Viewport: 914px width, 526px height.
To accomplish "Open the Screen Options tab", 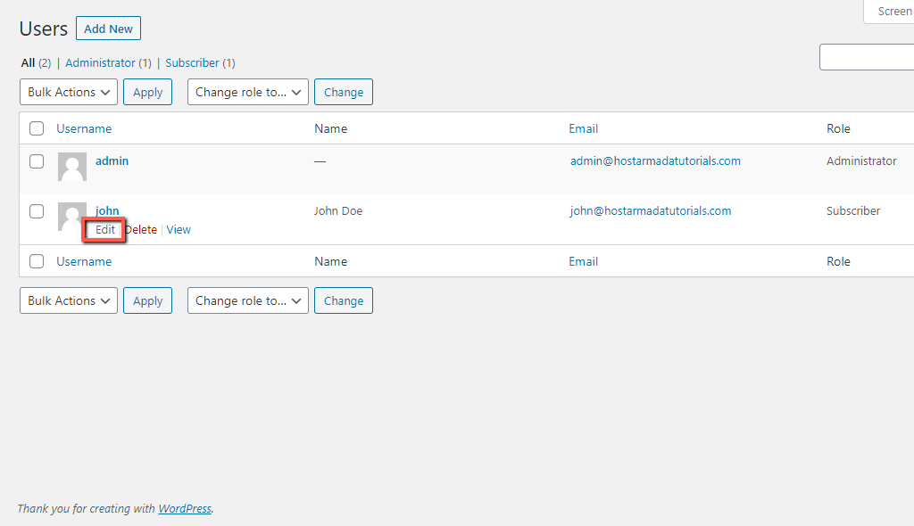I will (889, 12).
